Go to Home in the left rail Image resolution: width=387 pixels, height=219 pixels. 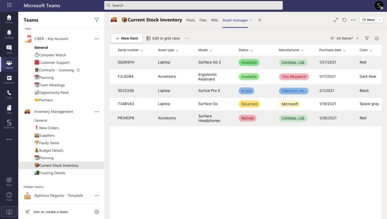coord(9,19)
